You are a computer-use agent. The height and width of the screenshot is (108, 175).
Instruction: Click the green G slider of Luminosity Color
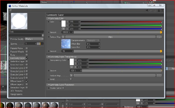click(121, 25)
